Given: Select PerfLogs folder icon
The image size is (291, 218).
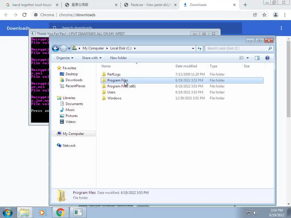Looking at the screenshot, I should pyautogui.click(x=104, y=74).
